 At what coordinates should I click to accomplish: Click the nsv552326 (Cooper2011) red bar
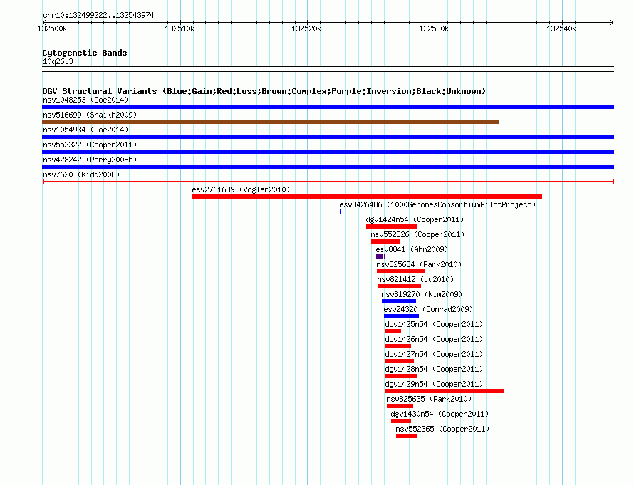385,241
